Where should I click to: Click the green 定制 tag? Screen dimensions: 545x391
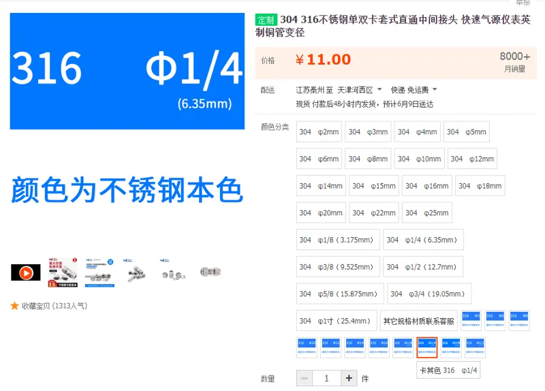(266, 20)
